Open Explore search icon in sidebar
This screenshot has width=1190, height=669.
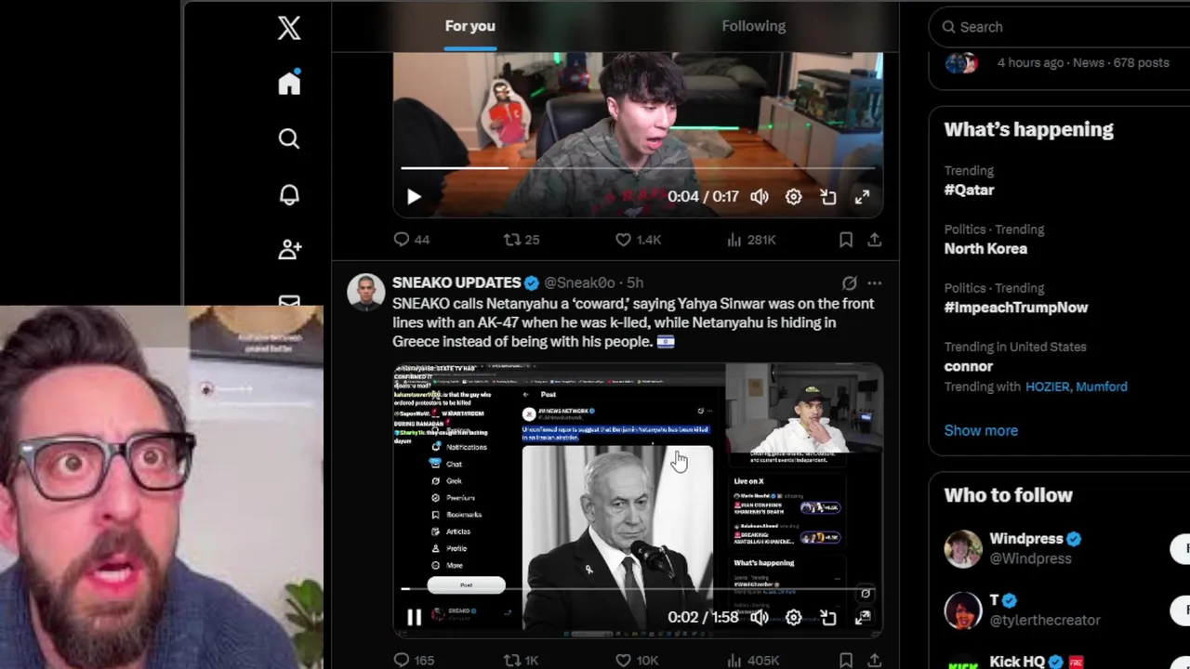[289, 139]
